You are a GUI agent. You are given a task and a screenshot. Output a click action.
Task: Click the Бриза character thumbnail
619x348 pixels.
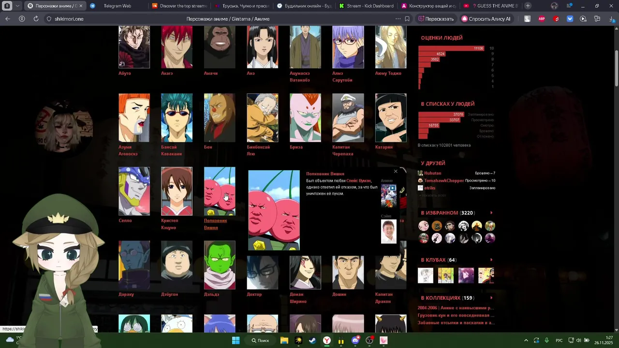[x=305, y=117]
